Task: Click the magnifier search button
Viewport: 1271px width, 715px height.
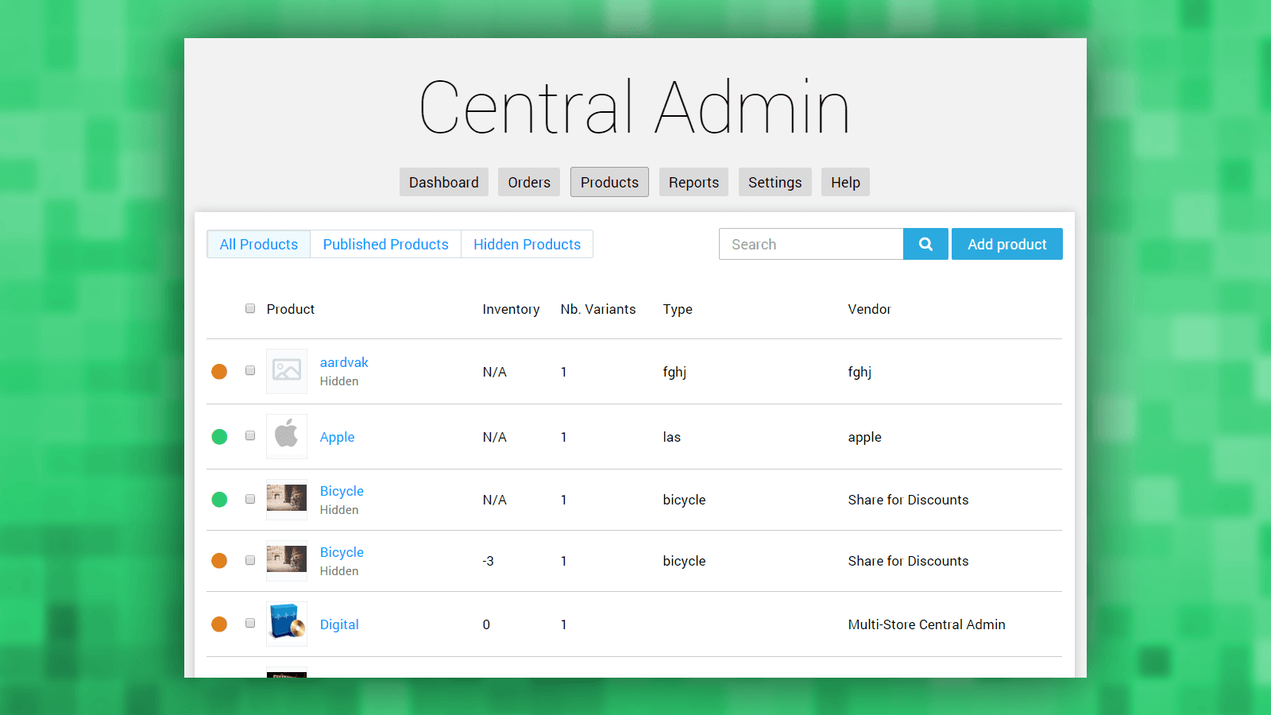Action: (925, 244)
